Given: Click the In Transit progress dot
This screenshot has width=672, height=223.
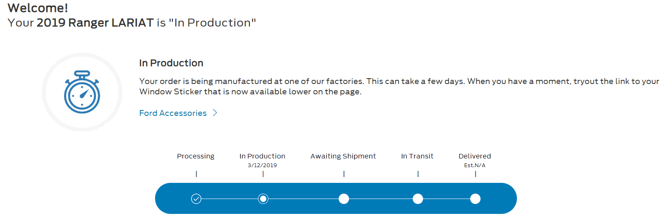Looking at the screenshot, I should click(418, 199).
